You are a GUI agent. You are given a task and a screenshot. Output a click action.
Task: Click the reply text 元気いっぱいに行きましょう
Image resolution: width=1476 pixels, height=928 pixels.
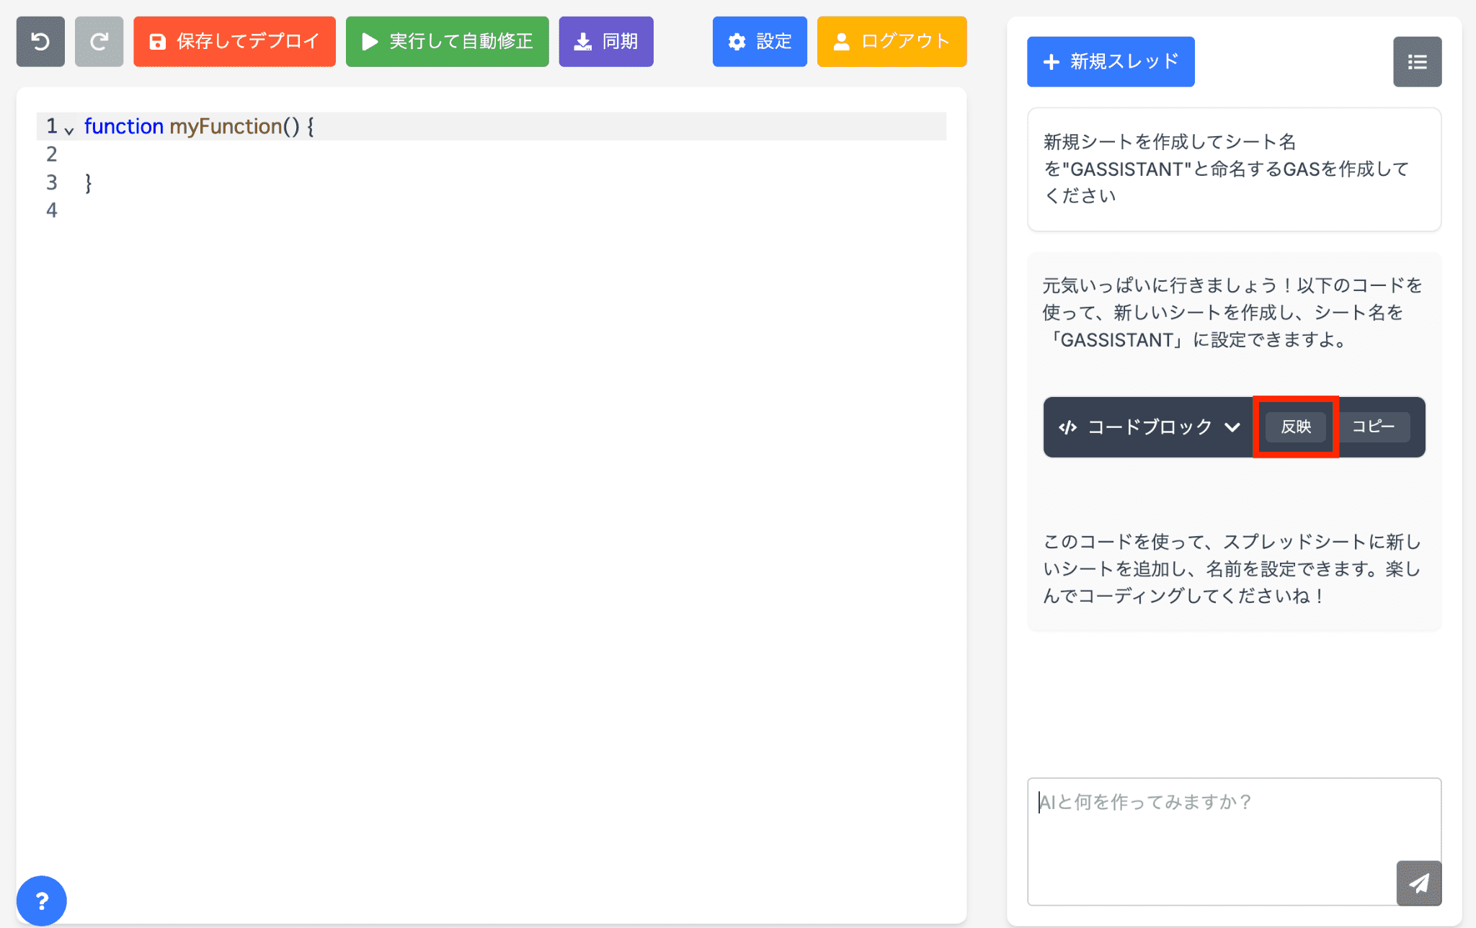[x=1232, y=313]
